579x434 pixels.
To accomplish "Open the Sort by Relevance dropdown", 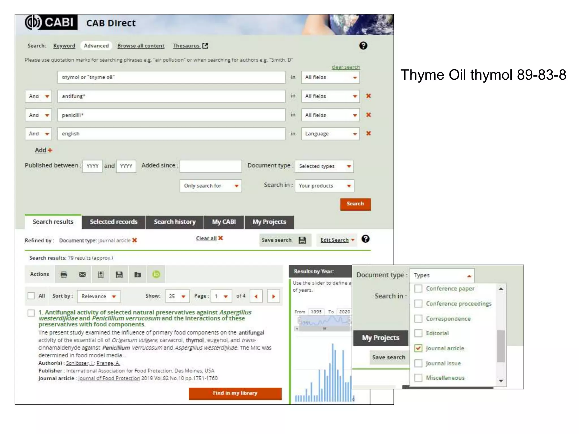I will coord(98,296).
